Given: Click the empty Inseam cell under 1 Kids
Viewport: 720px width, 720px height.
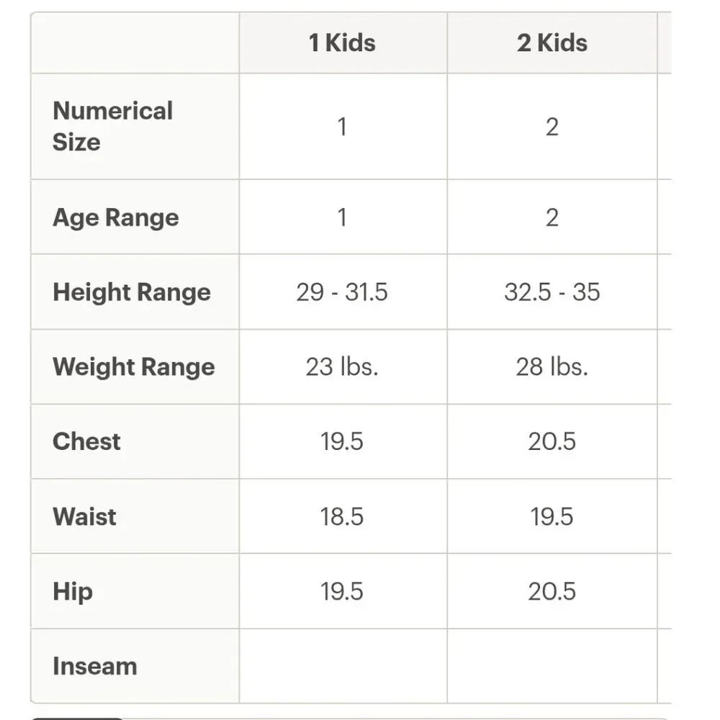Looking at the screenshot, I should [x=343, y=666].
